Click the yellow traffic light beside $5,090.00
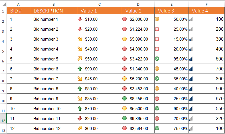The width and height of the screenshot is (225, 134). coord(124,39)
